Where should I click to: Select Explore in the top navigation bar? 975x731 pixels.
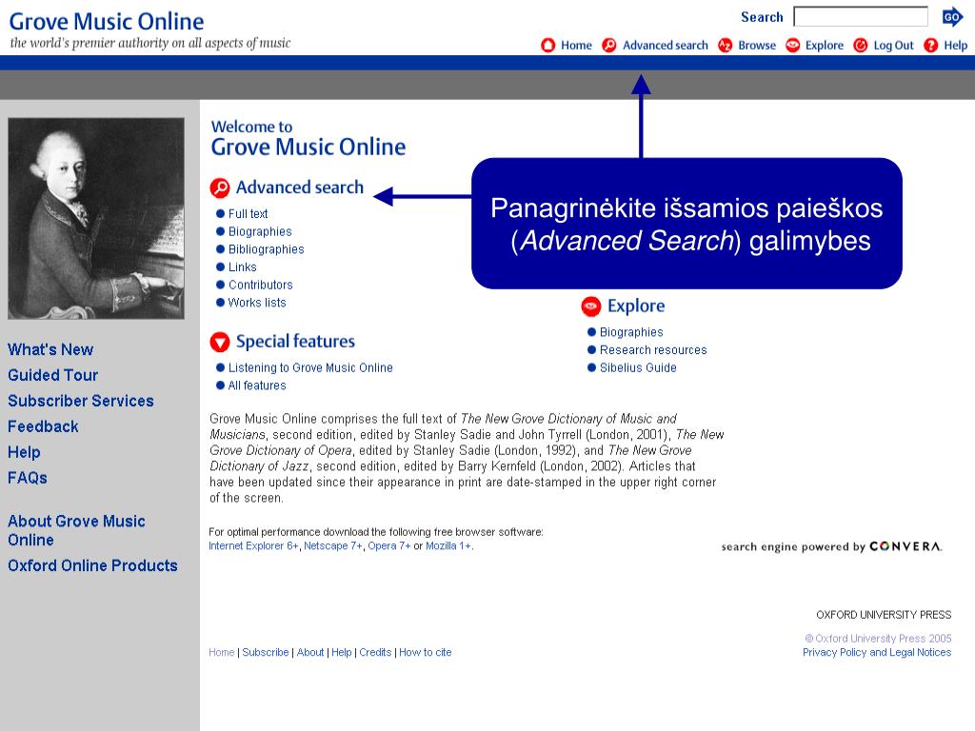(x=824, y=46)
